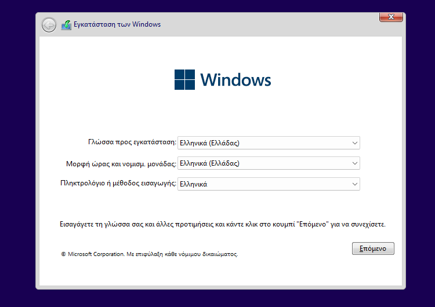435x307 pixels.
Task: Click the Windows Setup installer icon
Action: pyautogui.click(x=66, y=25)
